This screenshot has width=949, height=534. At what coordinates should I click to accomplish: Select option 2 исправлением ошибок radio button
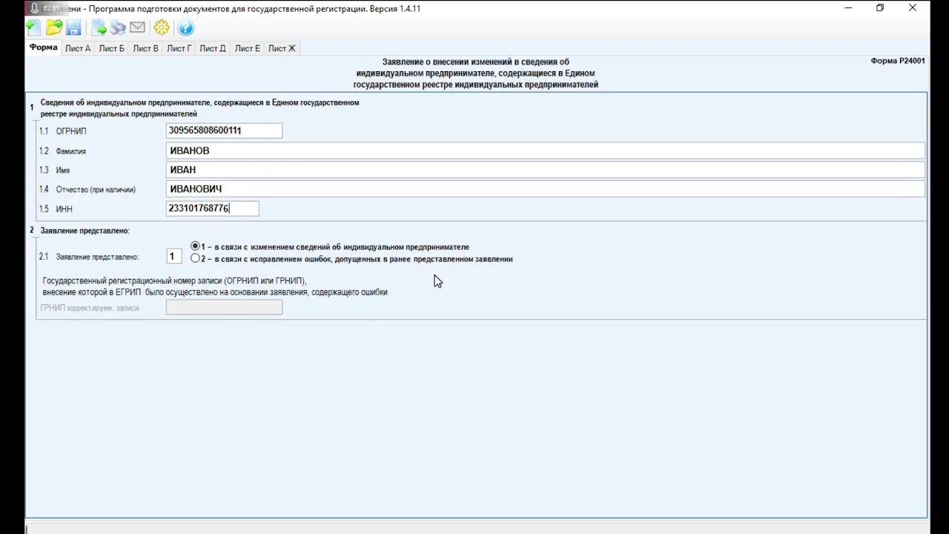point(195,259)
